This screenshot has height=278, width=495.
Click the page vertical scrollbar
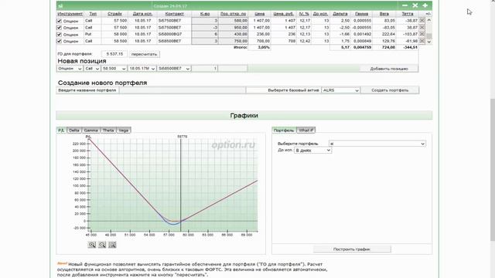(x=493, y=170)
